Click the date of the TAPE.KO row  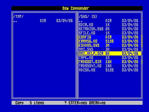pos(130,58)
